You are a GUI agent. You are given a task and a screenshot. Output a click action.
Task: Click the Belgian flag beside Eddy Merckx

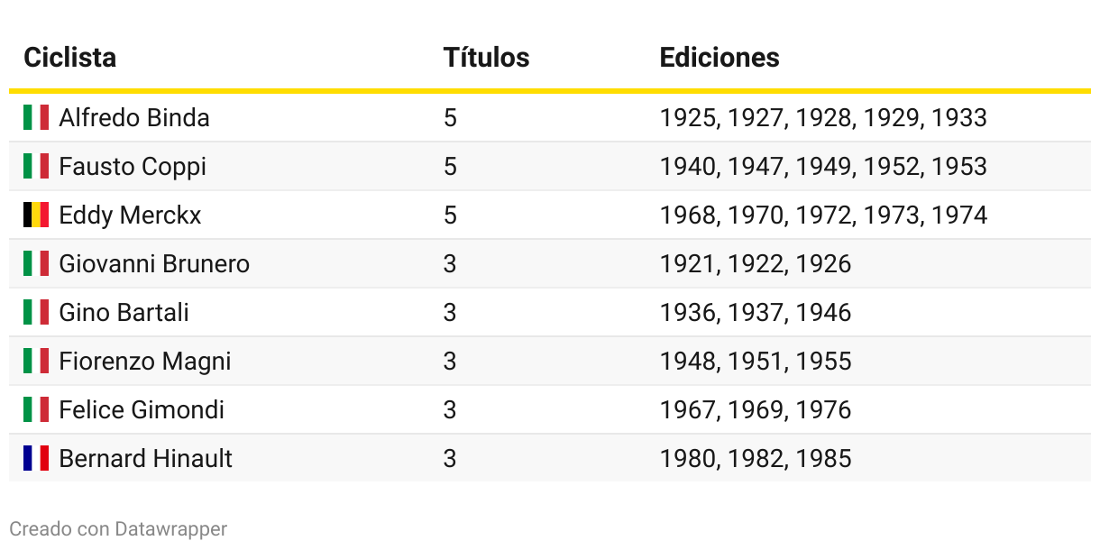(x=36, y=215)
